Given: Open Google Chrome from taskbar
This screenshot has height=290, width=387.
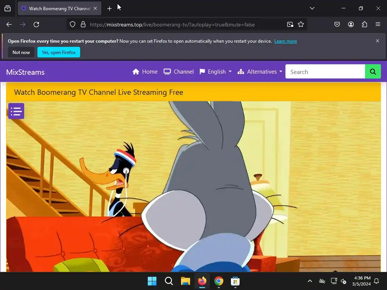Looking at the screenshot, I should point(219,281).
